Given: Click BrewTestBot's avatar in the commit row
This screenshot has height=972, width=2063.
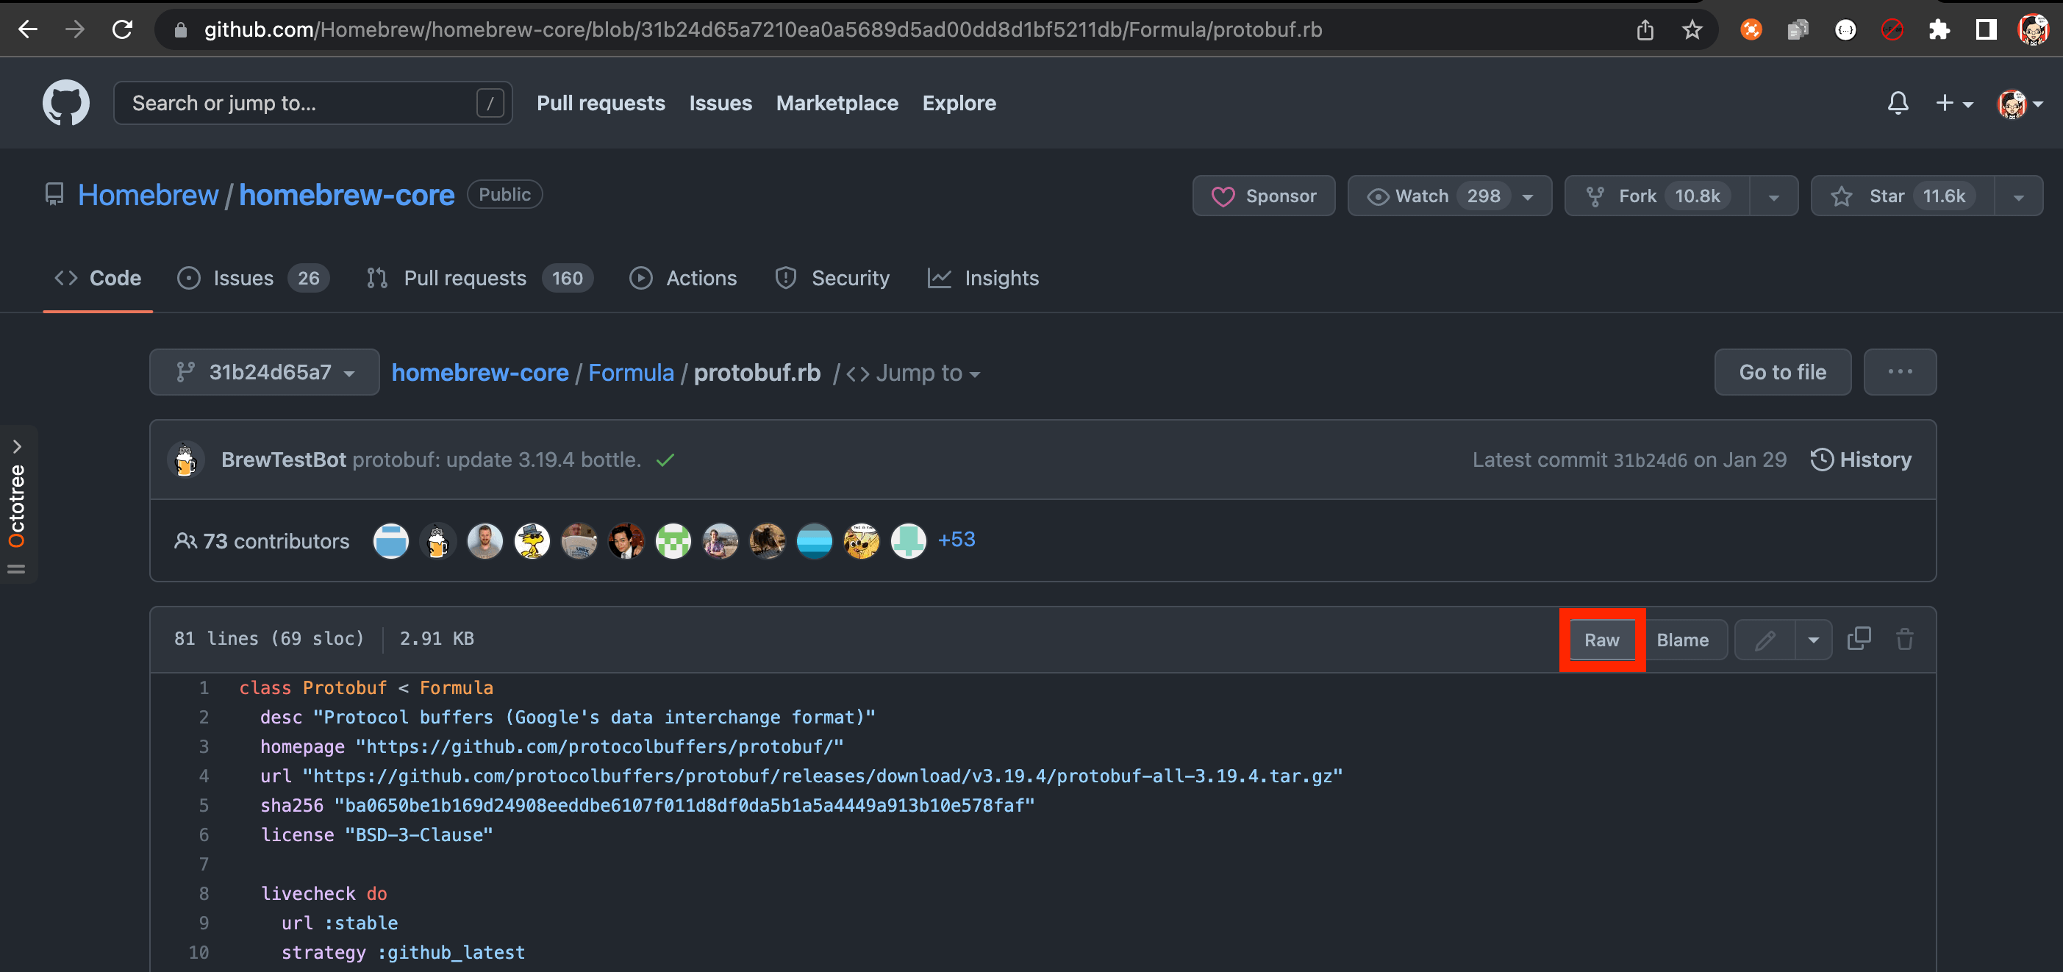Looking at the screenshot, I should tap(185, 460).
